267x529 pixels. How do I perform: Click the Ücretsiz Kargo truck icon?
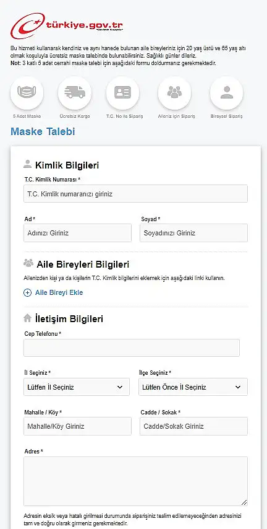click(75, 93)
